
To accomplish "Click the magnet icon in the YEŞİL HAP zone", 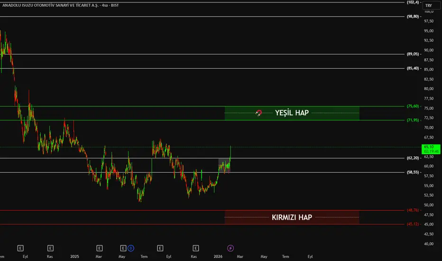I will click(259, 113).
